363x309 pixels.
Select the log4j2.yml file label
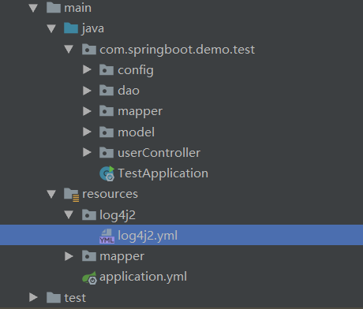(x=148, y=236)
